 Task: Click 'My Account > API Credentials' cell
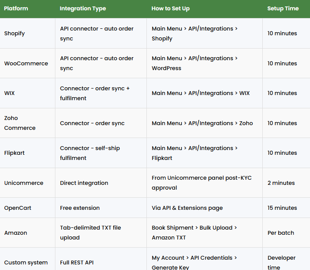click(204, 259)
